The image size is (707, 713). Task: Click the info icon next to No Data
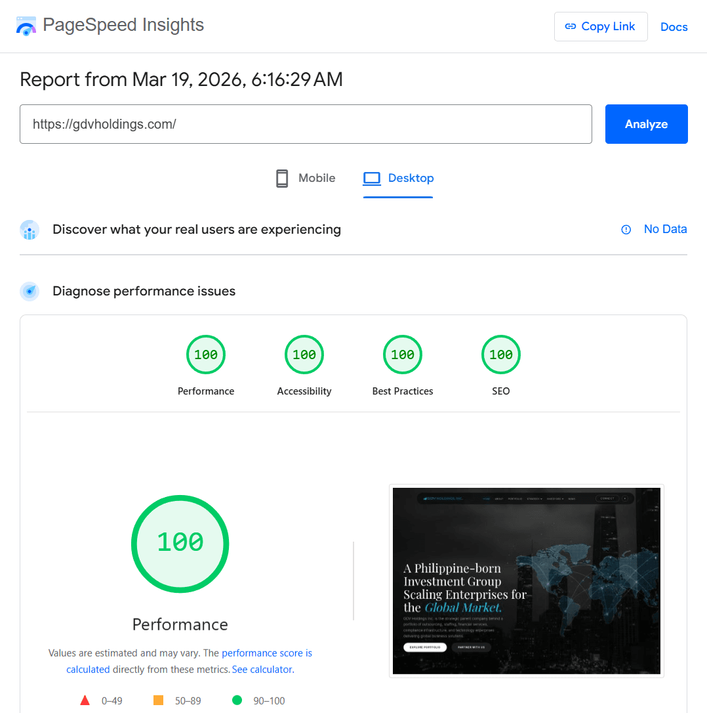click(x=626, y=230)
